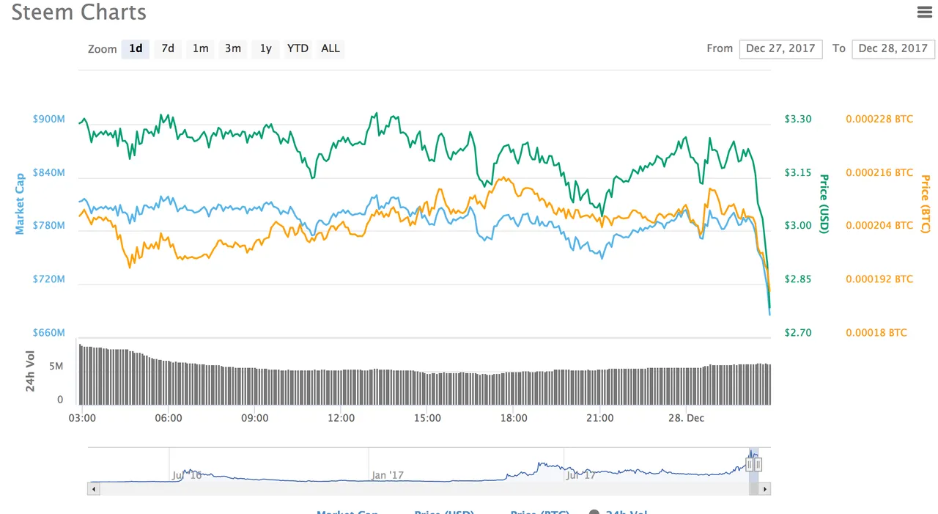Click the $2.70 USD price axis label
Image resolution: width=938 pixels, height=514 pixels.
click(798, 333)
